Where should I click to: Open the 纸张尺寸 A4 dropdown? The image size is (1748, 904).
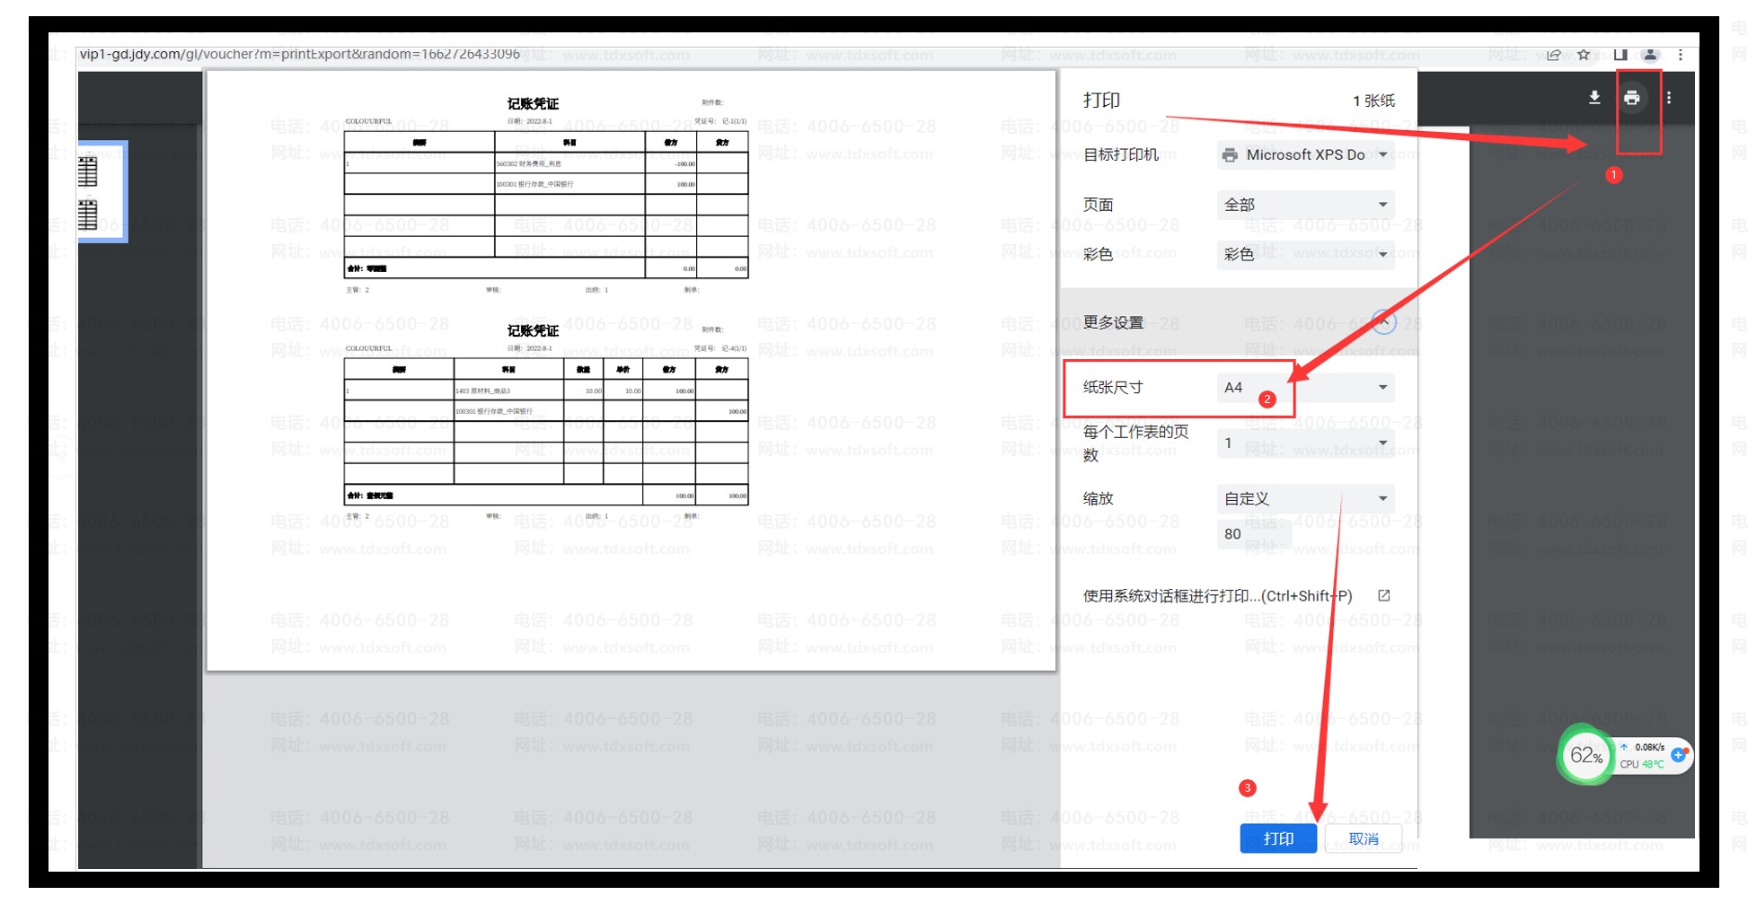[1305, 388]
